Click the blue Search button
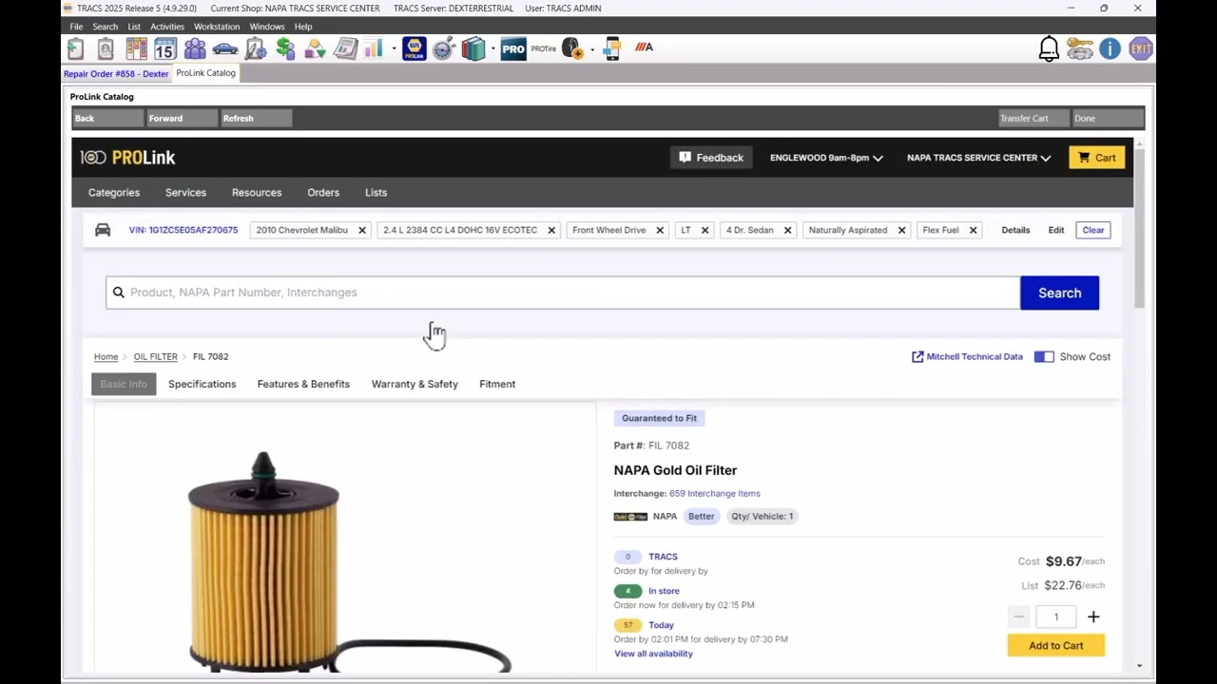The width and height of the screenshot is (1217, 684). pyautogui.click(x=1059, y=293)
